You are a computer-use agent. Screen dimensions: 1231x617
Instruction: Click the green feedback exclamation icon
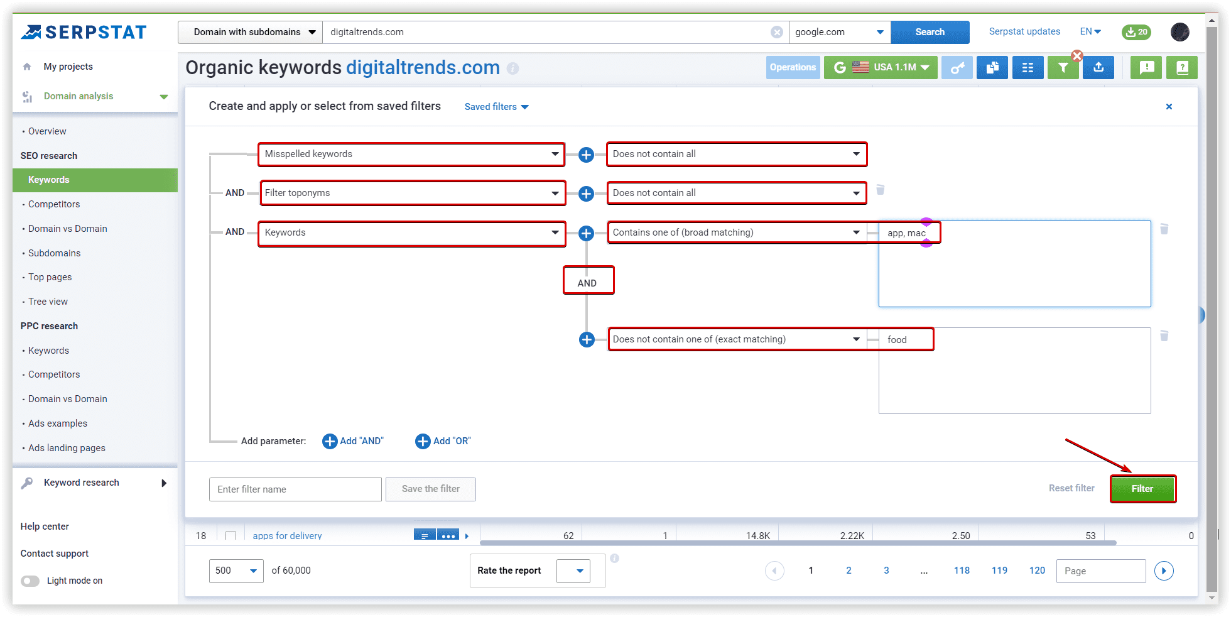tap(1146, 67)
